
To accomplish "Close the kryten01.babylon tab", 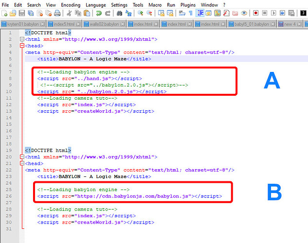I will [x=42, y=24].
